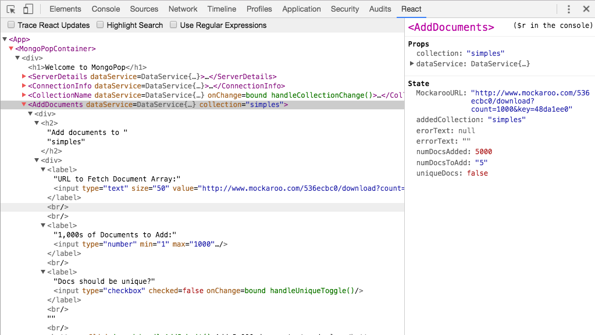Collapse the URL to Fetch label node
This screenshot has height=335, width=595.
click(43, 170)
